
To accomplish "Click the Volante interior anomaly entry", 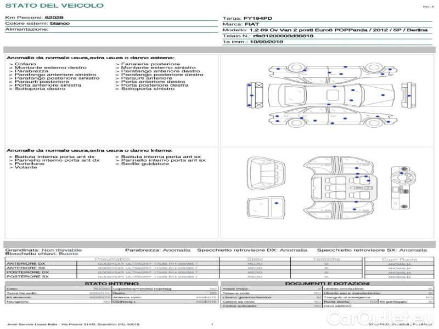I will (25, 167).
